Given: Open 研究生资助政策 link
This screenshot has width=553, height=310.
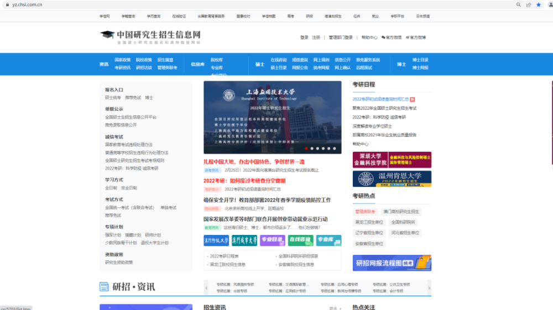Looking at the screenshot, I should pos(119,263).
